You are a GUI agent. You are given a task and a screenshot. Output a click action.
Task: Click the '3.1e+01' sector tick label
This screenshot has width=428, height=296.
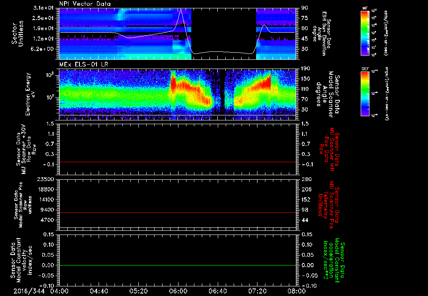[x=44, y=8]
